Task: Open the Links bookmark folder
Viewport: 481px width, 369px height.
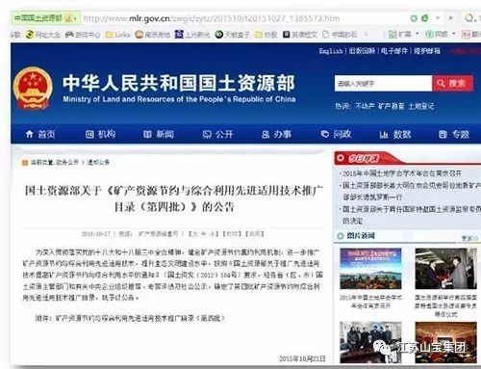Action: pos(118,35)
